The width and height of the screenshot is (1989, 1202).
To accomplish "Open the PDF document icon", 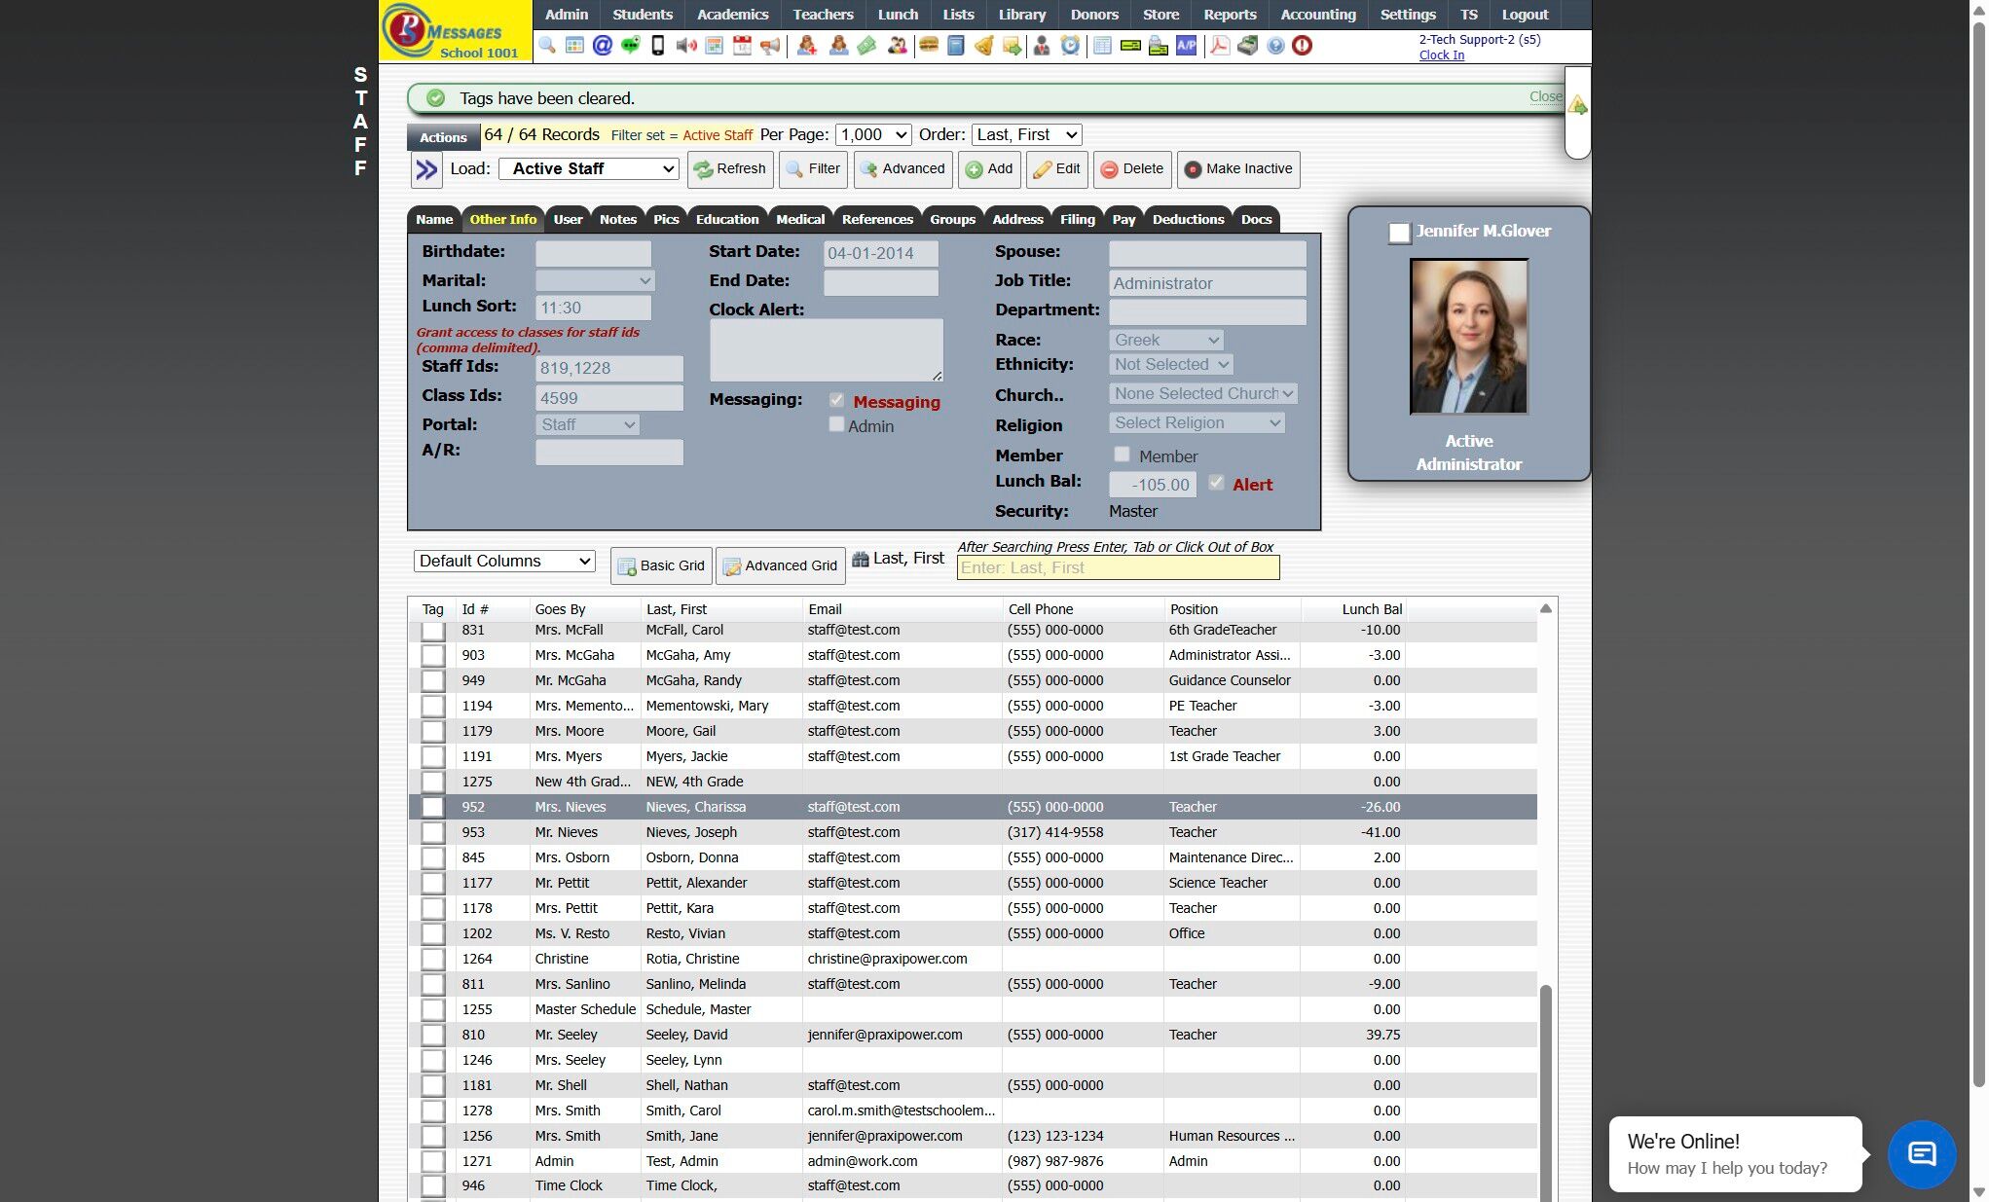I will click(x=1219, y=46).
